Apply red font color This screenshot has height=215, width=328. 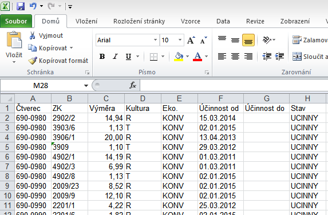pos(197,57)
